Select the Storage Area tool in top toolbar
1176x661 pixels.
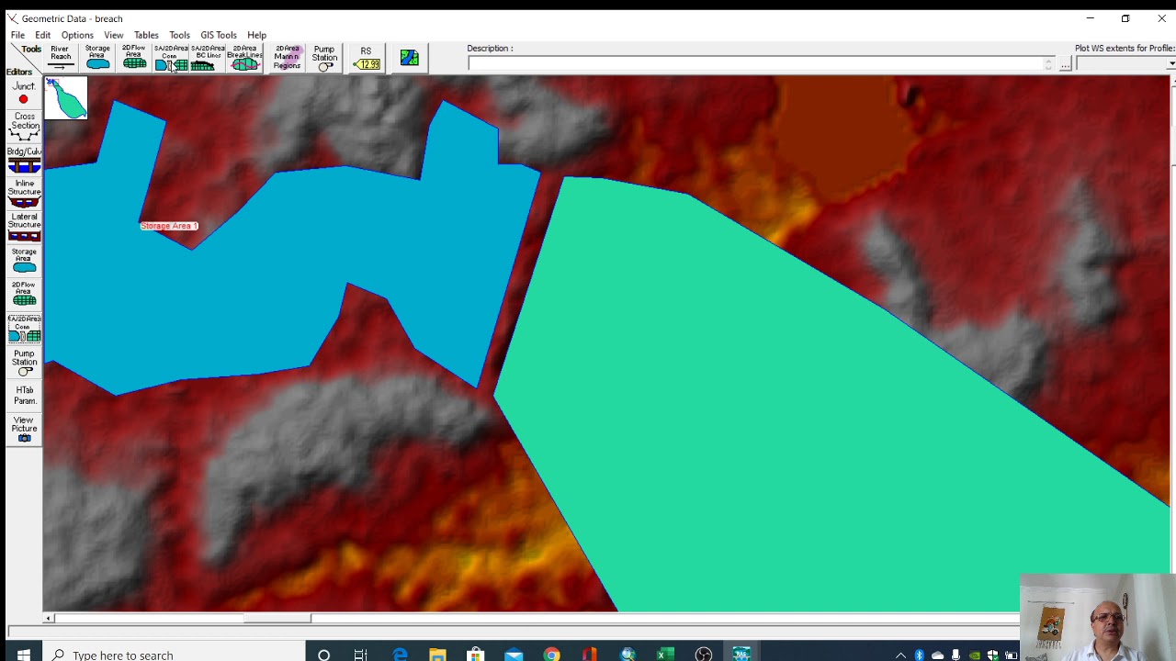pos(97,57)
